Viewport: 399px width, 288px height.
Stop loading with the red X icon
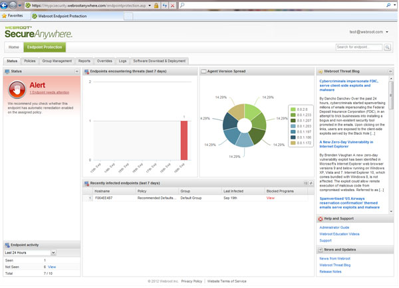click(x=172, y=5)
